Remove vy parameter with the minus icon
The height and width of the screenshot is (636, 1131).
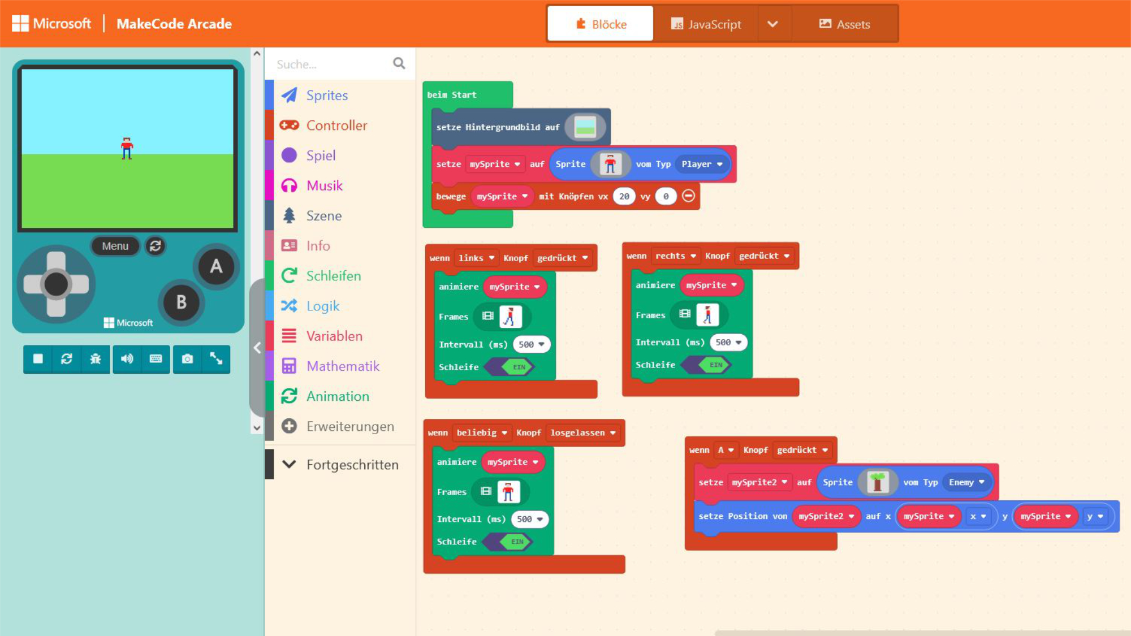click(x=688, y=196)
